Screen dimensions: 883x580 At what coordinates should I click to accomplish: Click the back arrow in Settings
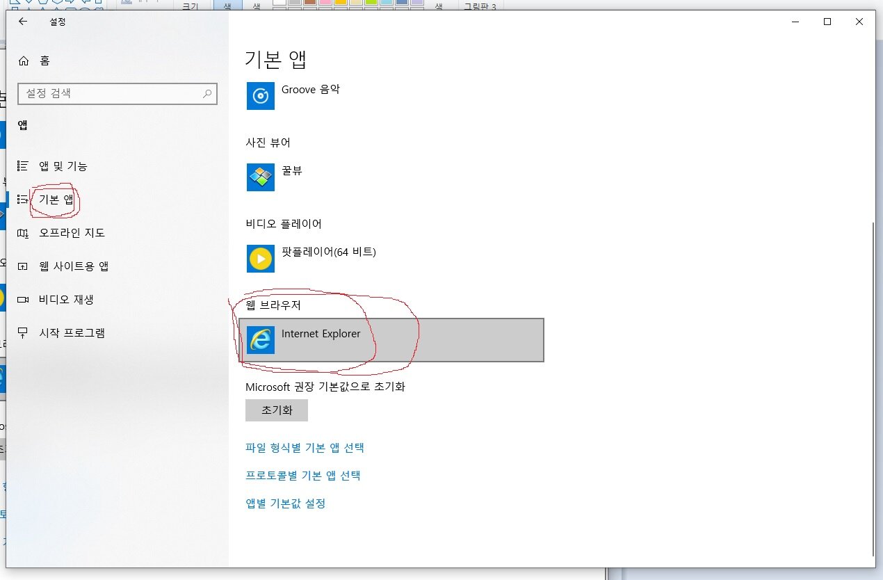pyautogui.click(x=23, y=22)
